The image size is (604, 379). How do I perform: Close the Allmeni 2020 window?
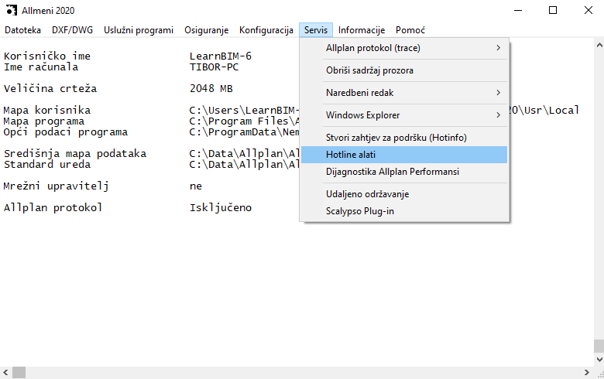click(589, 10)
